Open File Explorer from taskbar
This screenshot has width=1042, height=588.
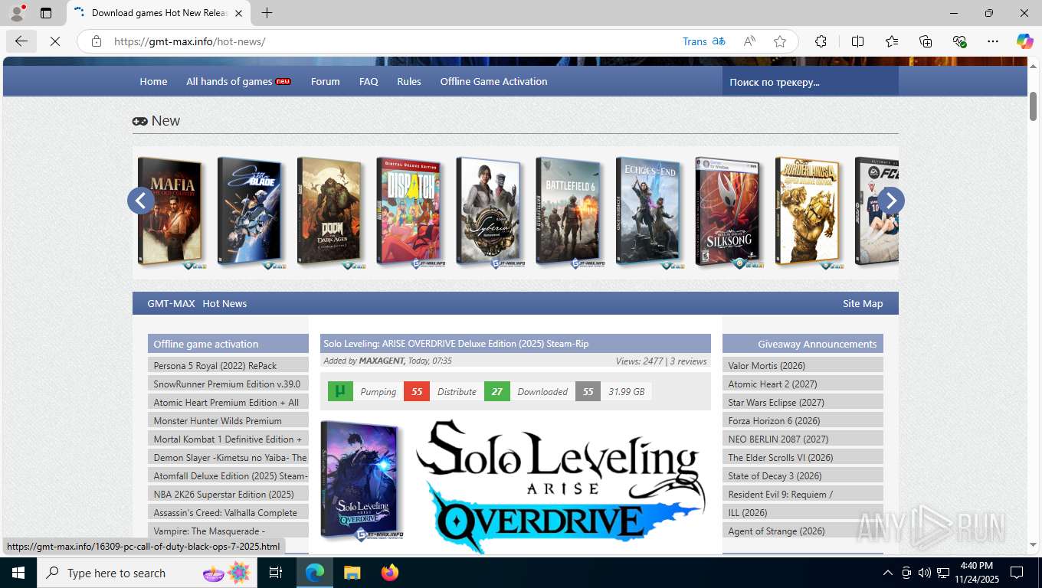coord(352,573)
